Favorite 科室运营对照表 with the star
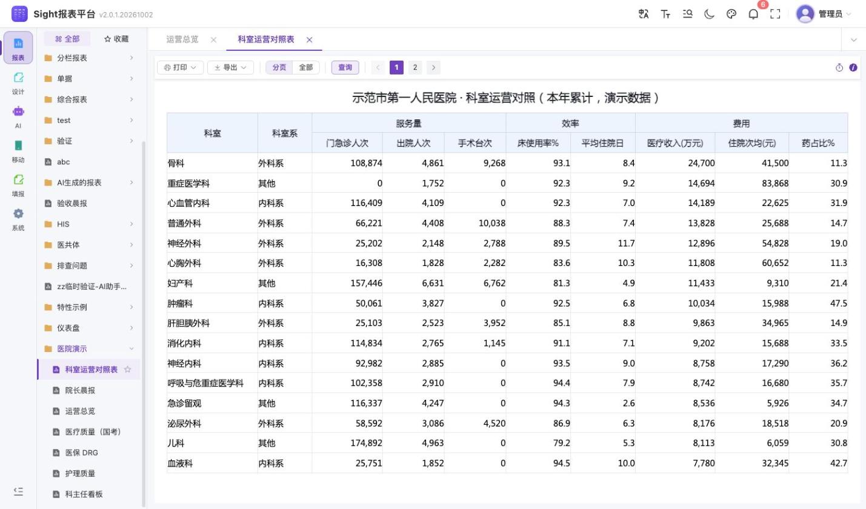The width and height of the screenshot is (866, 509). 127,370
